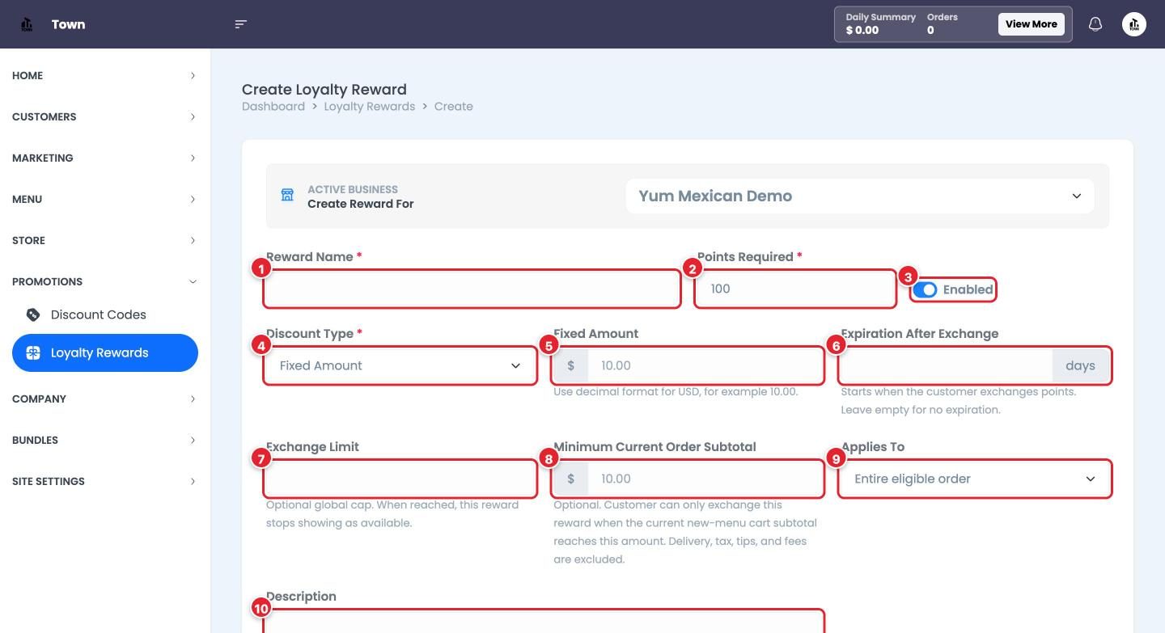This screenshot has height=633, width=1165.
Task: Click the Loyalty Rewards sidebar icon
Action: [x=33, y=352]
